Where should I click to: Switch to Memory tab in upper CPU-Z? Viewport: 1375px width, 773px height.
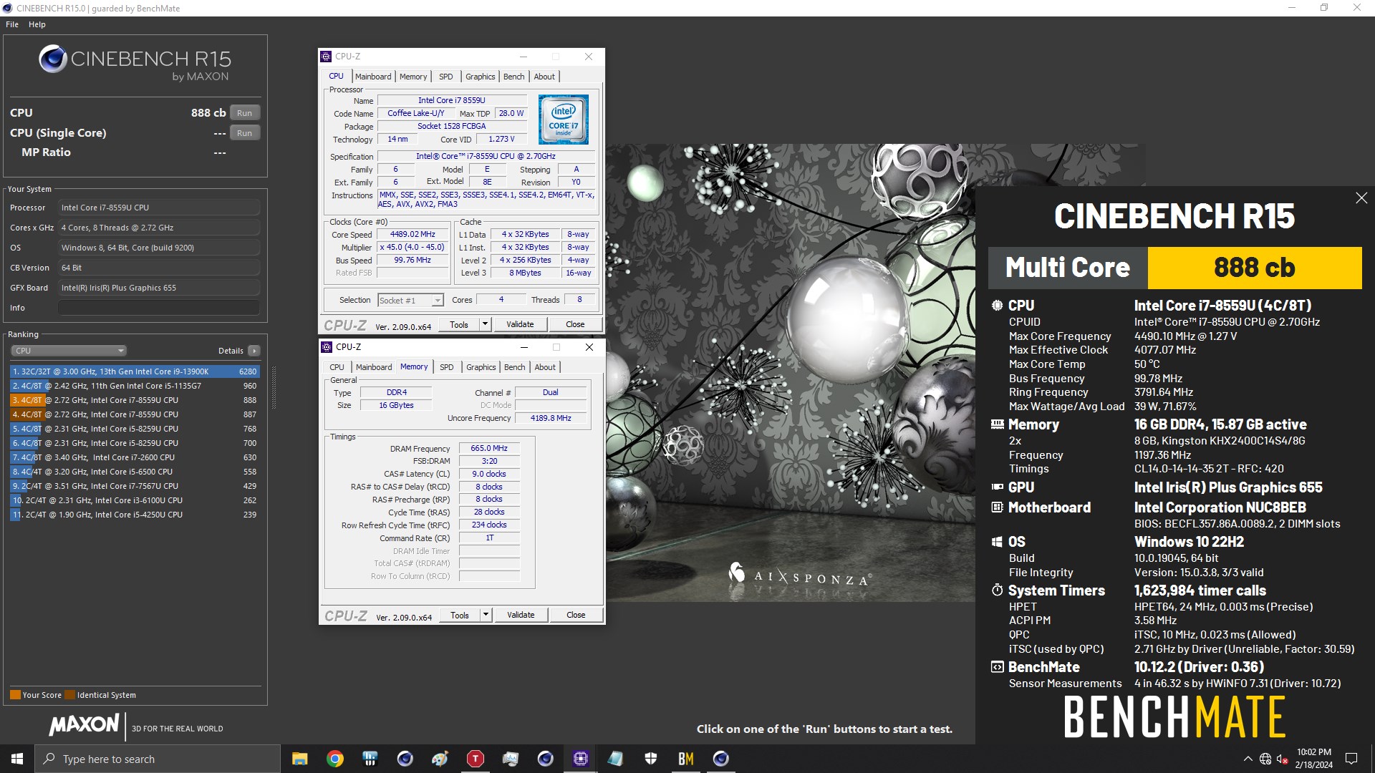click(413, 77)
